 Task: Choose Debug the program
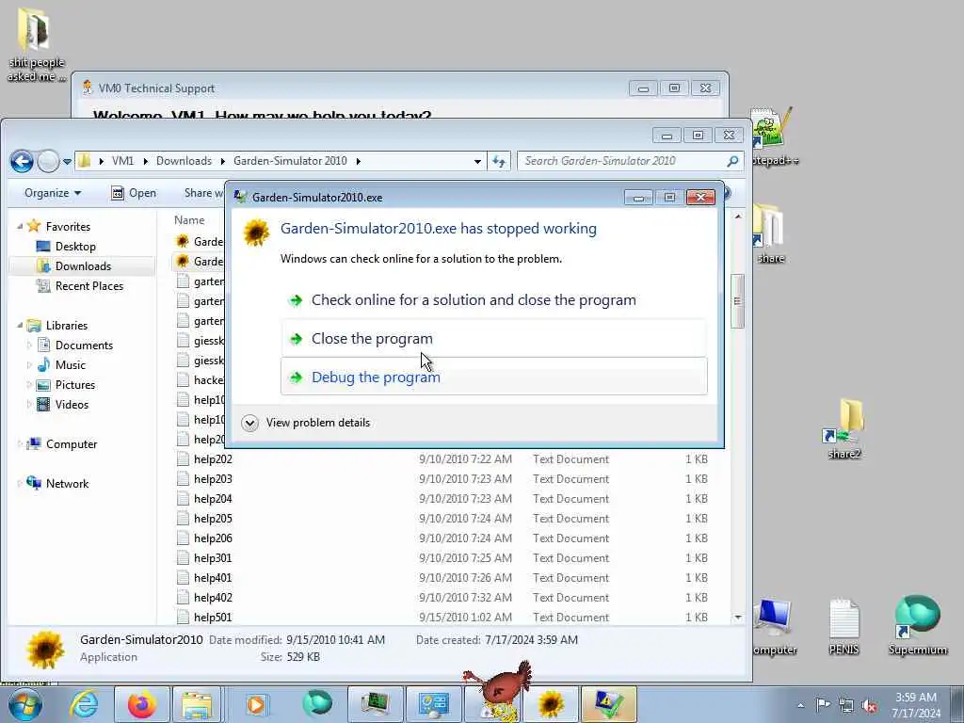tap(493, 377)
